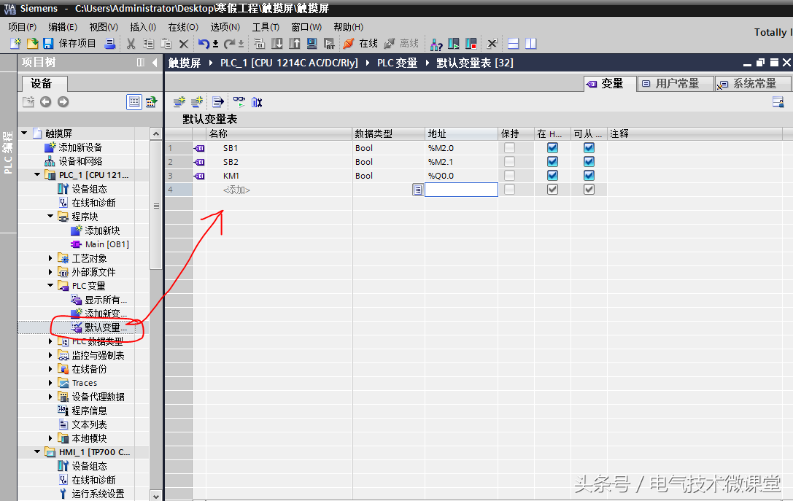The height and width of the screenshot is (501, 793).
Task: Click the Download to device icon
Action: [x=277, y=44]
